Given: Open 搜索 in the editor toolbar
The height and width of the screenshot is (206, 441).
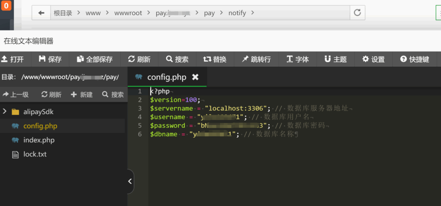Looking at the screenshot, I should [177, 59].
